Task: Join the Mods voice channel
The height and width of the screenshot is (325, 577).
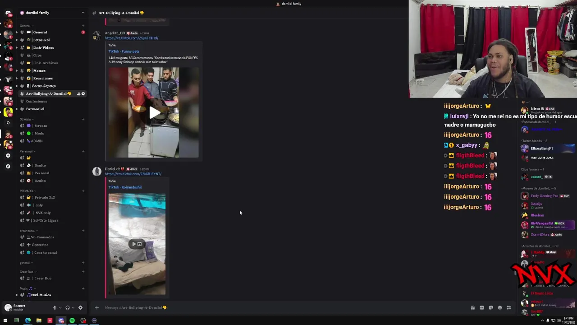Action: tap(51, 133)
